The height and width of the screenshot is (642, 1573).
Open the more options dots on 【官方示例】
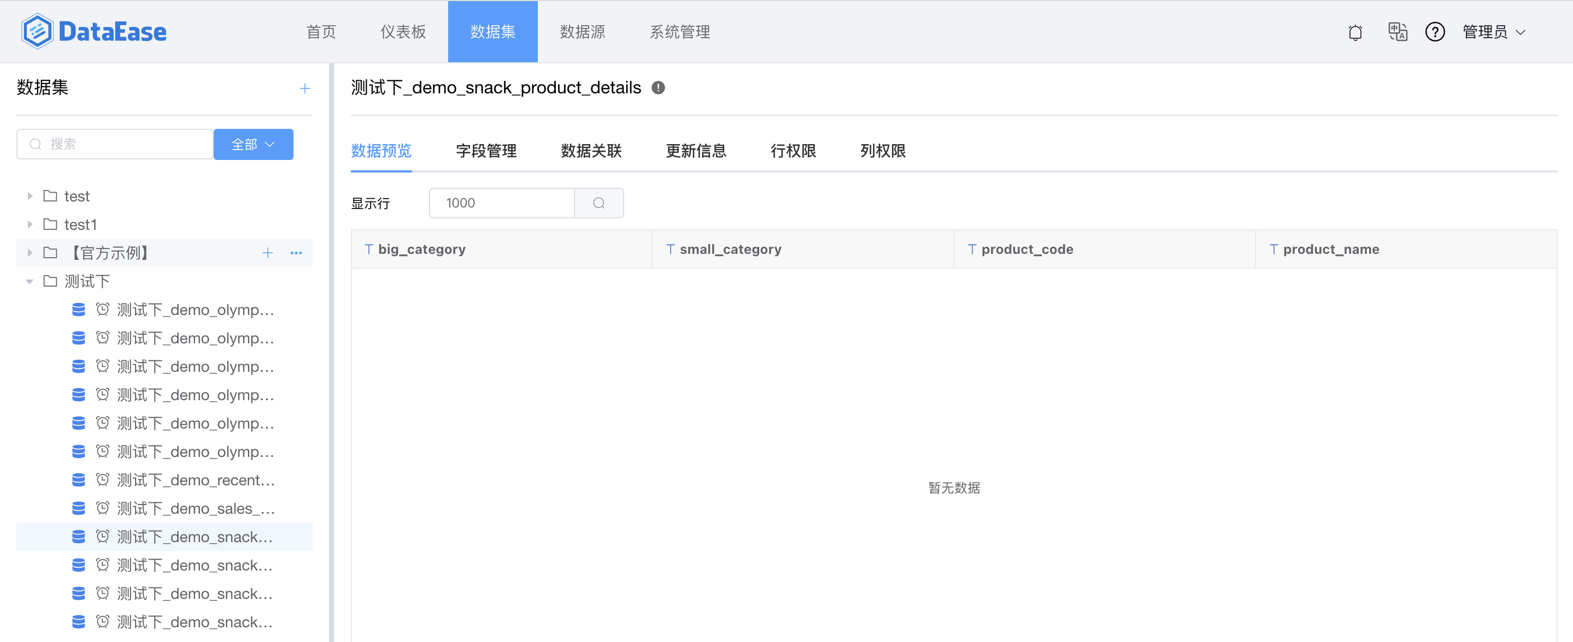[296, 252]
